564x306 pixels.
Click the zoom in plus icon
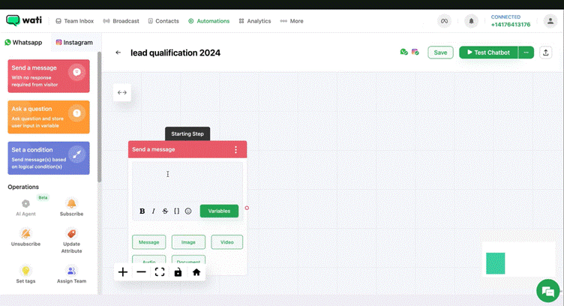tap(123, 272)
